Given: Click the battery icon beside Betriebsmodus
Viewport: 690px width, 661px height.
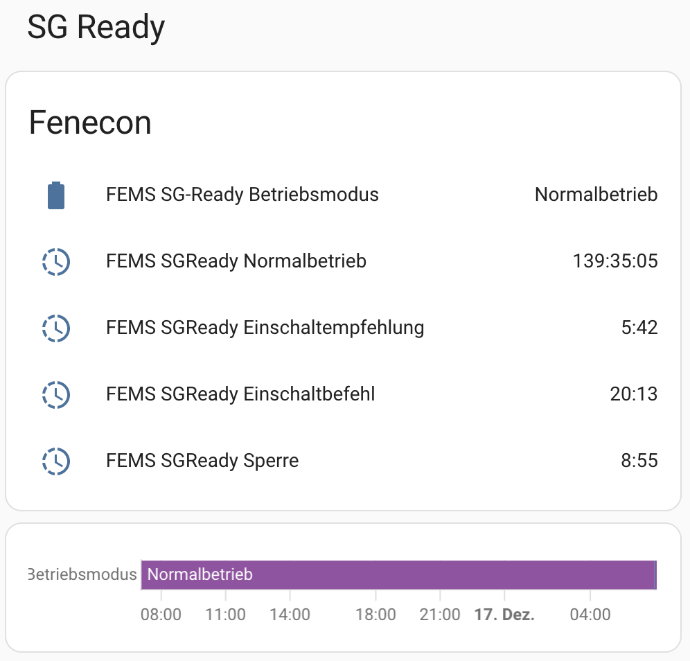Looking at the screenshot, I should [56, 195].
